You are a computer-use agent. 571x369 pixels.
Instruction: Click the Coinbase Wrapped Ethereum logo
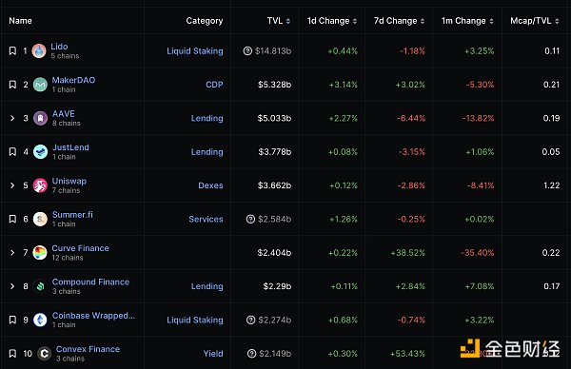coord(40,320)
